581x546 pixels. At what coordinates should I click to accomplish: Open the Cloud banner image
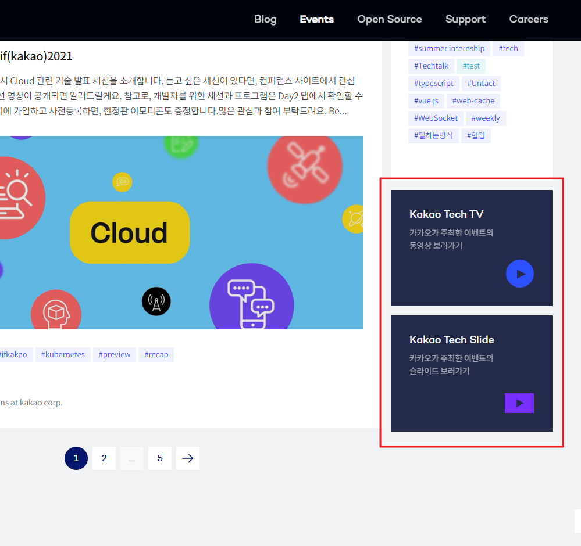coord(181,232)
